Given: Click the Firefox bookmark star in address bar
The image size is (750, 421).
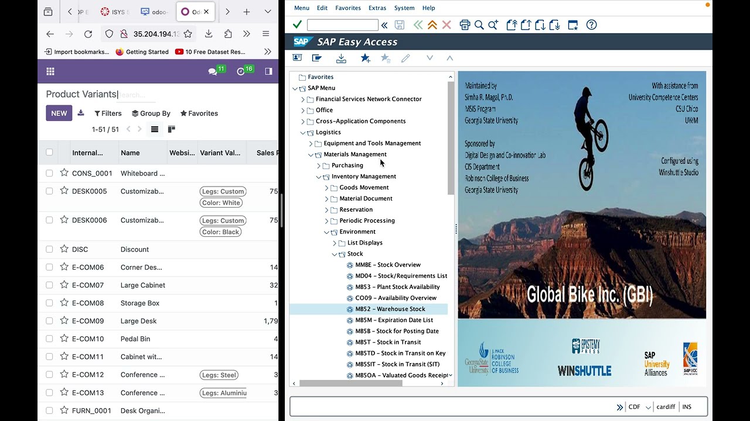Looking at the screenshot, I should 187,34.
